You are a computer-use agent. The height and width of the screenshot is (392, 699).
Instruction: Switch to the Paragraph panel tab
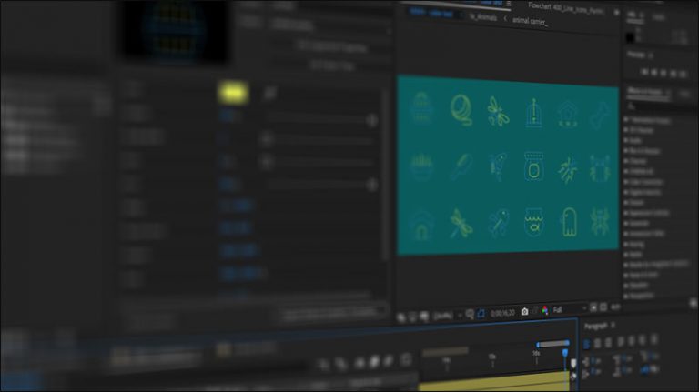point(595,327)
